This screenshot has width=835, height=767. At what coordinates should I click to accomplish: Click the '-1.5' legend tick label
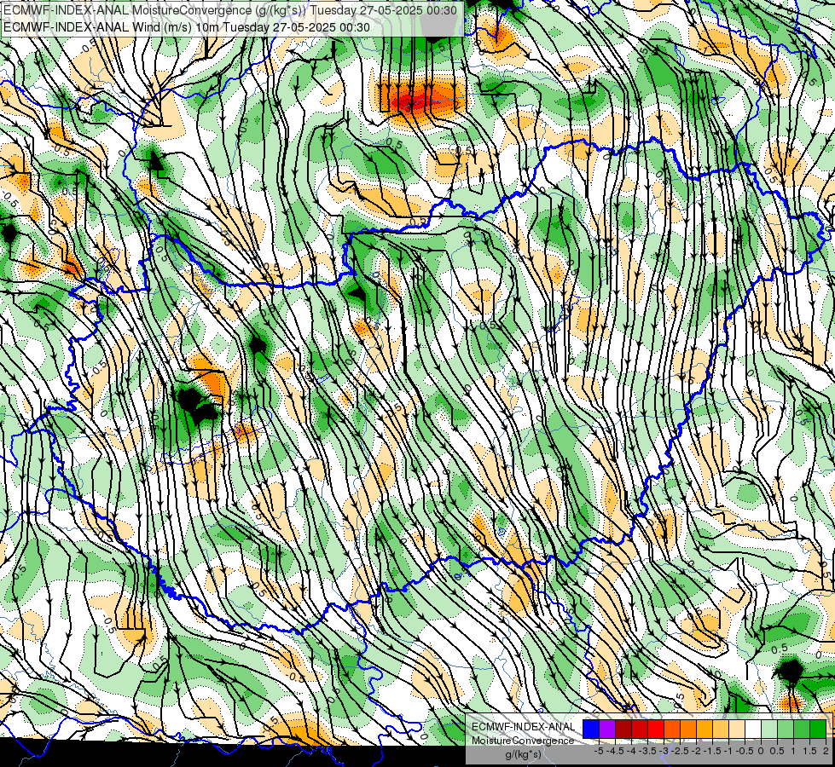[x=712, y=751]
